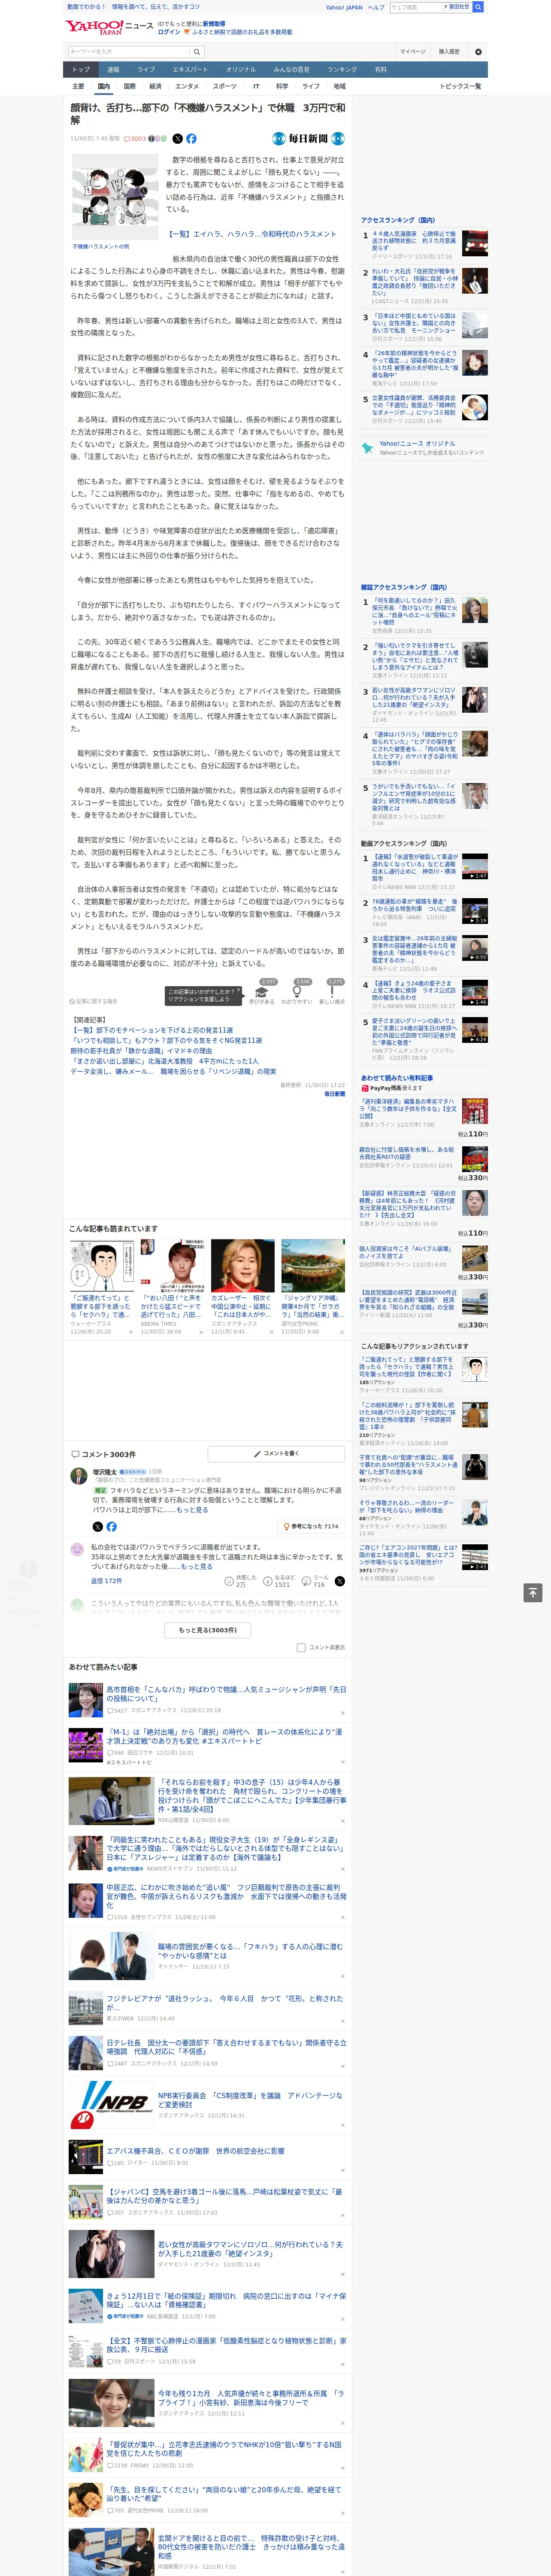
Task: Click the なるほど reaction on user comment
Action: pyautogui.click(x=278, y=1581)
